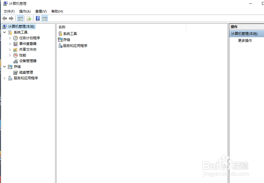Select 服务和应用程序 label in left tree
The width and height of the screenshot is (264, 183).
tap(26, 78)
